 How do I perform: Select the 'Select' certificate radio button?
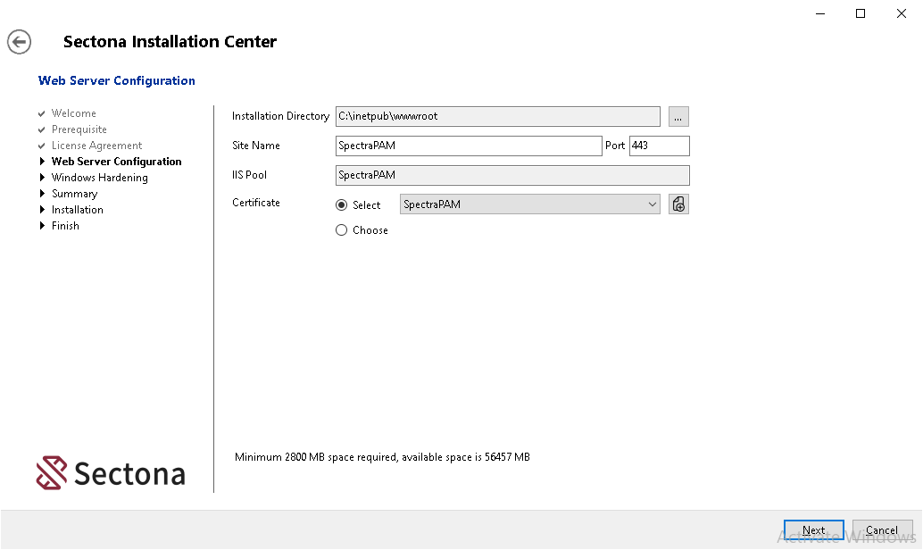(x=341, y=205)
